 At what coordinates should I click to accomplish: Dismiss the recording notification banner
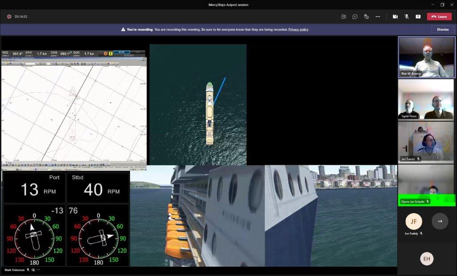442,29
